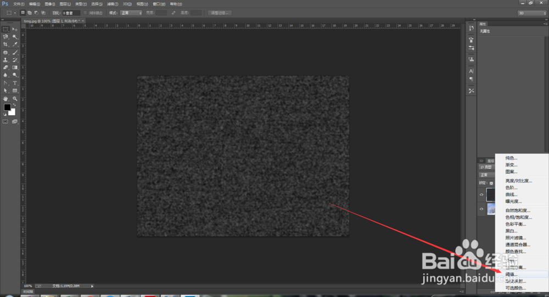This screenshot has width=549, height=297.
Task: Select the Magic Wand tool
Action: (x=15, y=37)
